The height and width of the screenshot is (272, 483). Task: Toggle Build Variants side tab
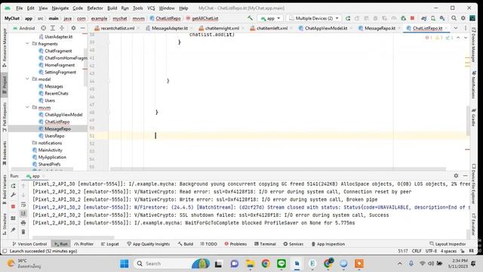(5, 189)
